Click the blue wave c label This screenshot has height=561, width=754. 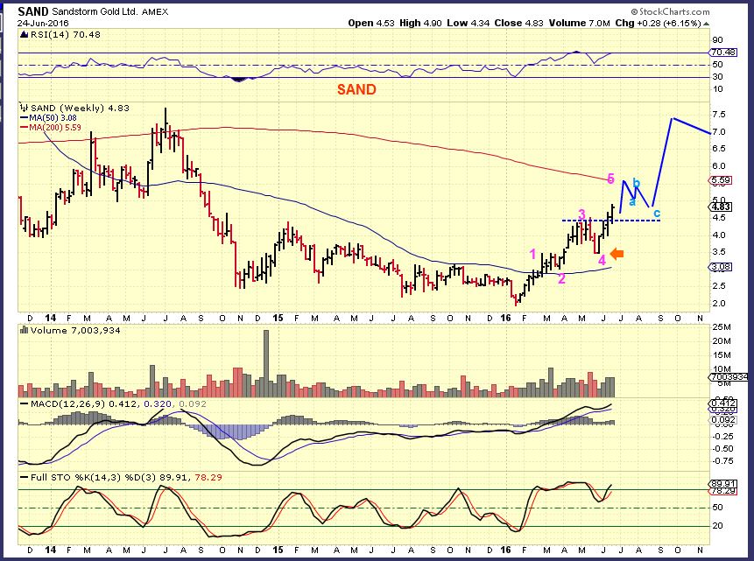click(x=657, y=213)
